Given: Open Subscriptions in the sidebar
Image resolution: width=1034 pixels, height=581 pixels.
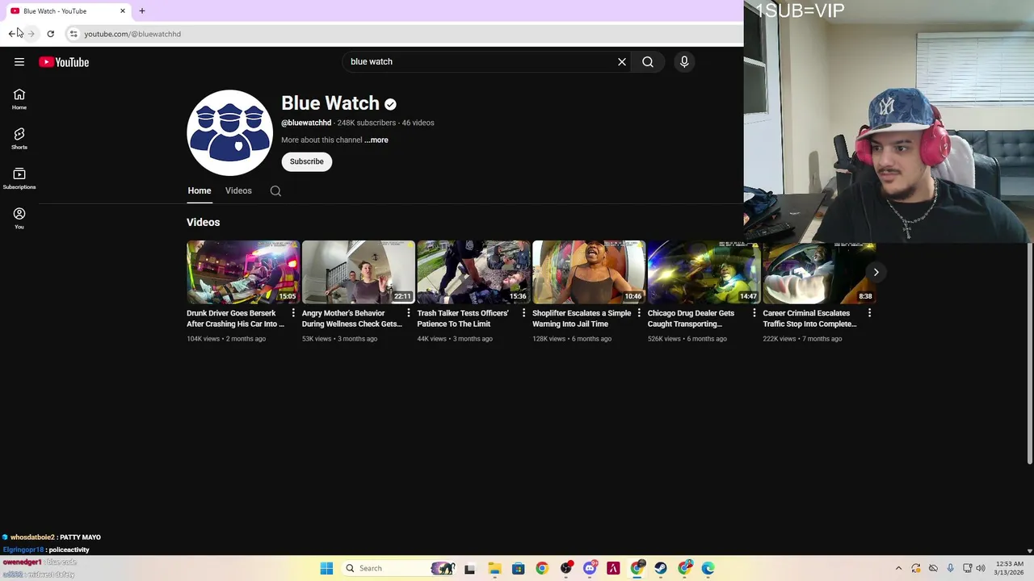Looking at the screenshot, I should tap(19, 178).
